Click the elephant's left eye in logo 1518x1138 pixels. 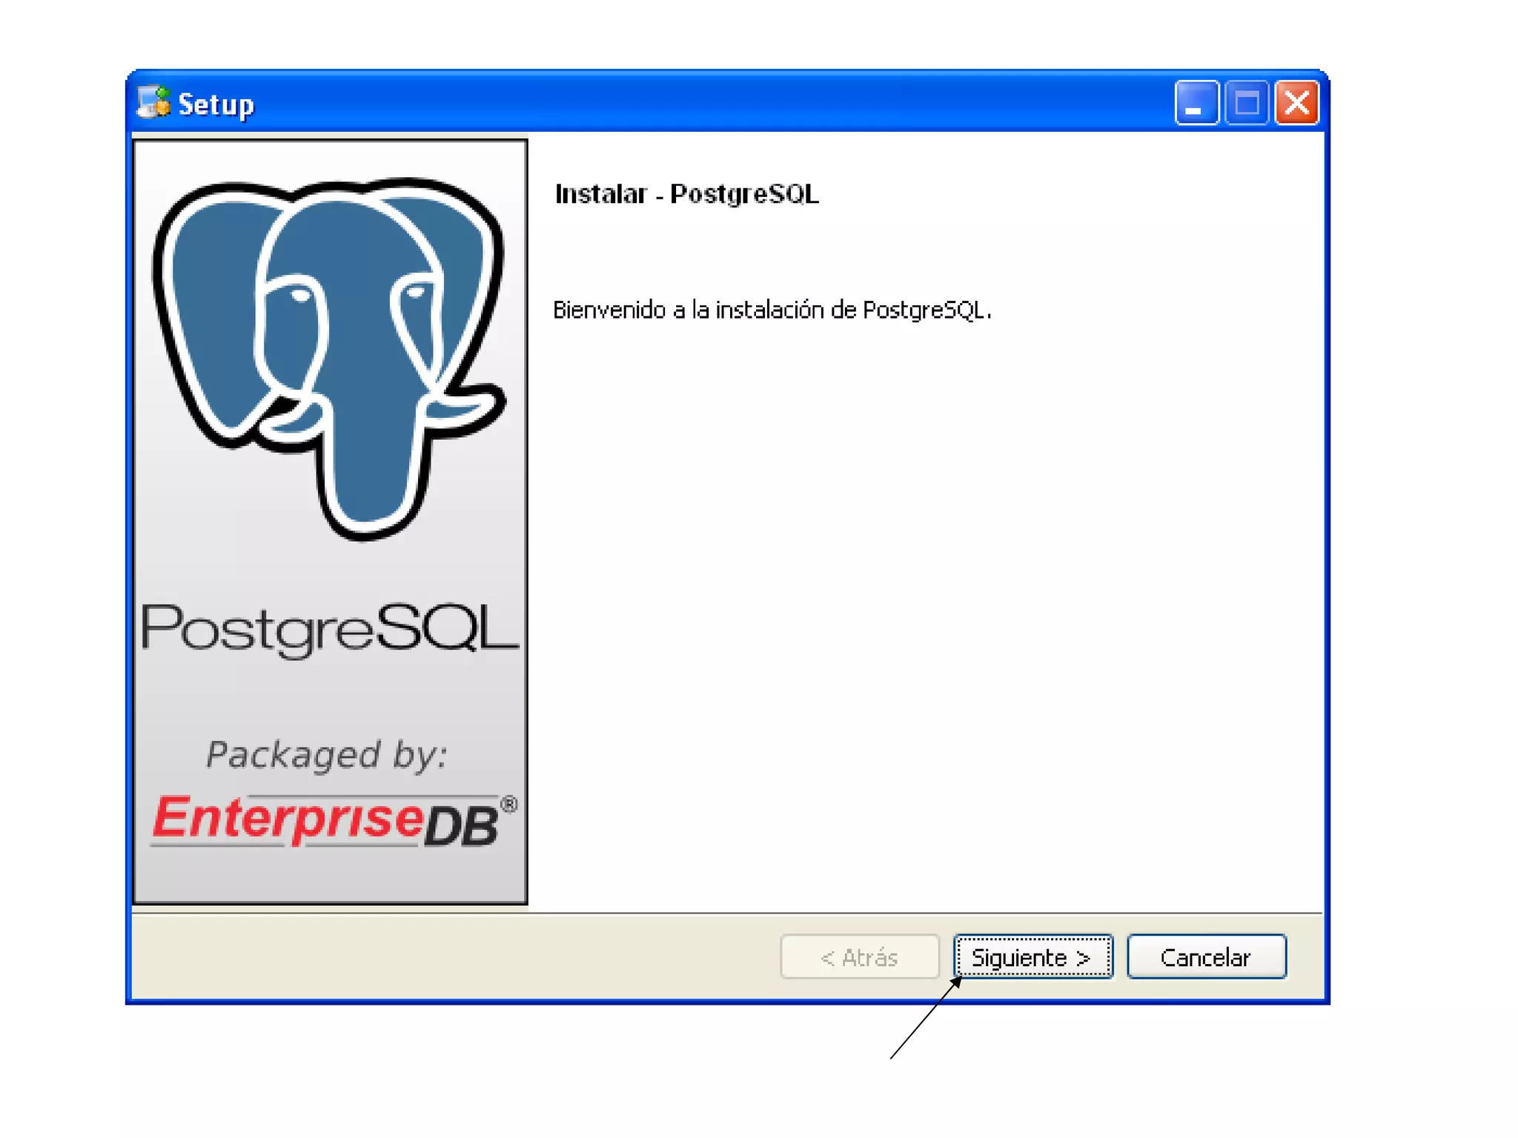point(301,295)
